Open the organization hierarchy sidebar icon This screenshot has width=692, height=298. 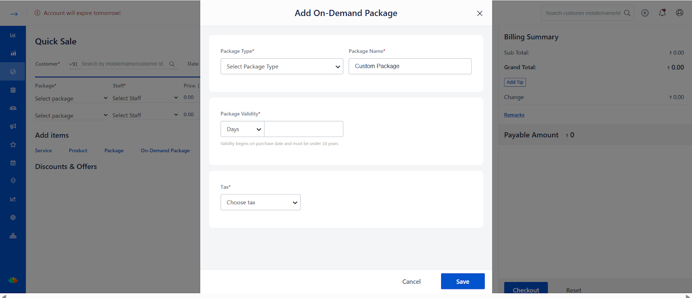pyautogui.click(x=13, y=236)
